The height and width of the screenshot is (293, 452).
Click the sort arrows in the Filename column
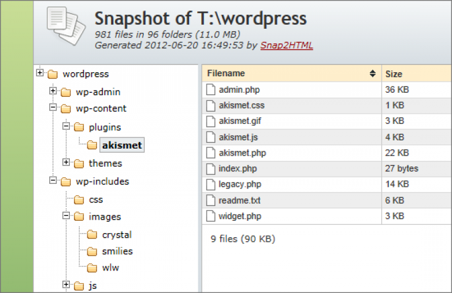(x=372, y=73)
